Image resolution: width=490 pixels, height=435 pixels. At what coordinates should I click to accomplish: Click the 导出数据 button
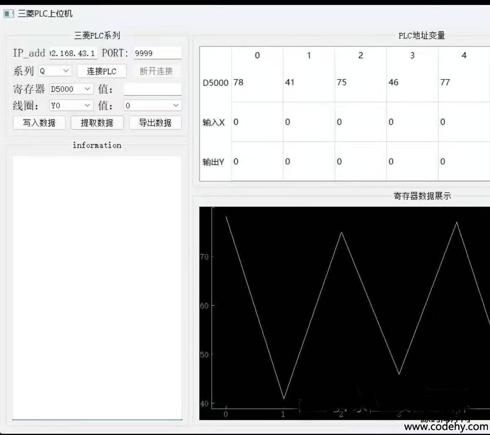coord(155,123)
